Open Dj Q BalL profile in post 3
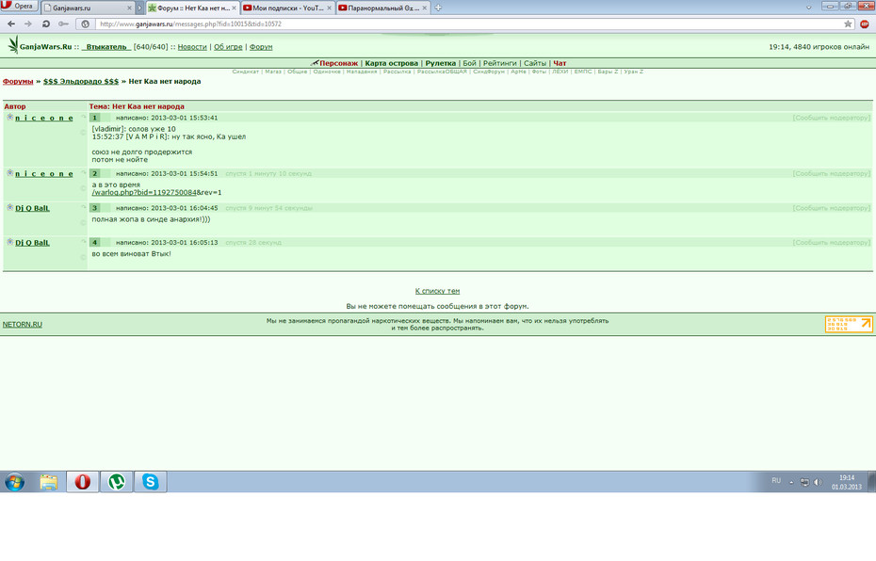876x561 pixels. point(32,208)
